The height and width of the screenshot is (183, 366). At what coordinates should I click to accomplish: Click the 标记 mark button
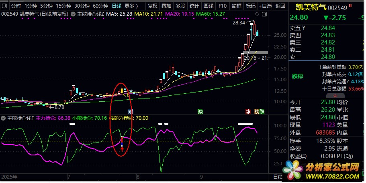tap(251, 6)
